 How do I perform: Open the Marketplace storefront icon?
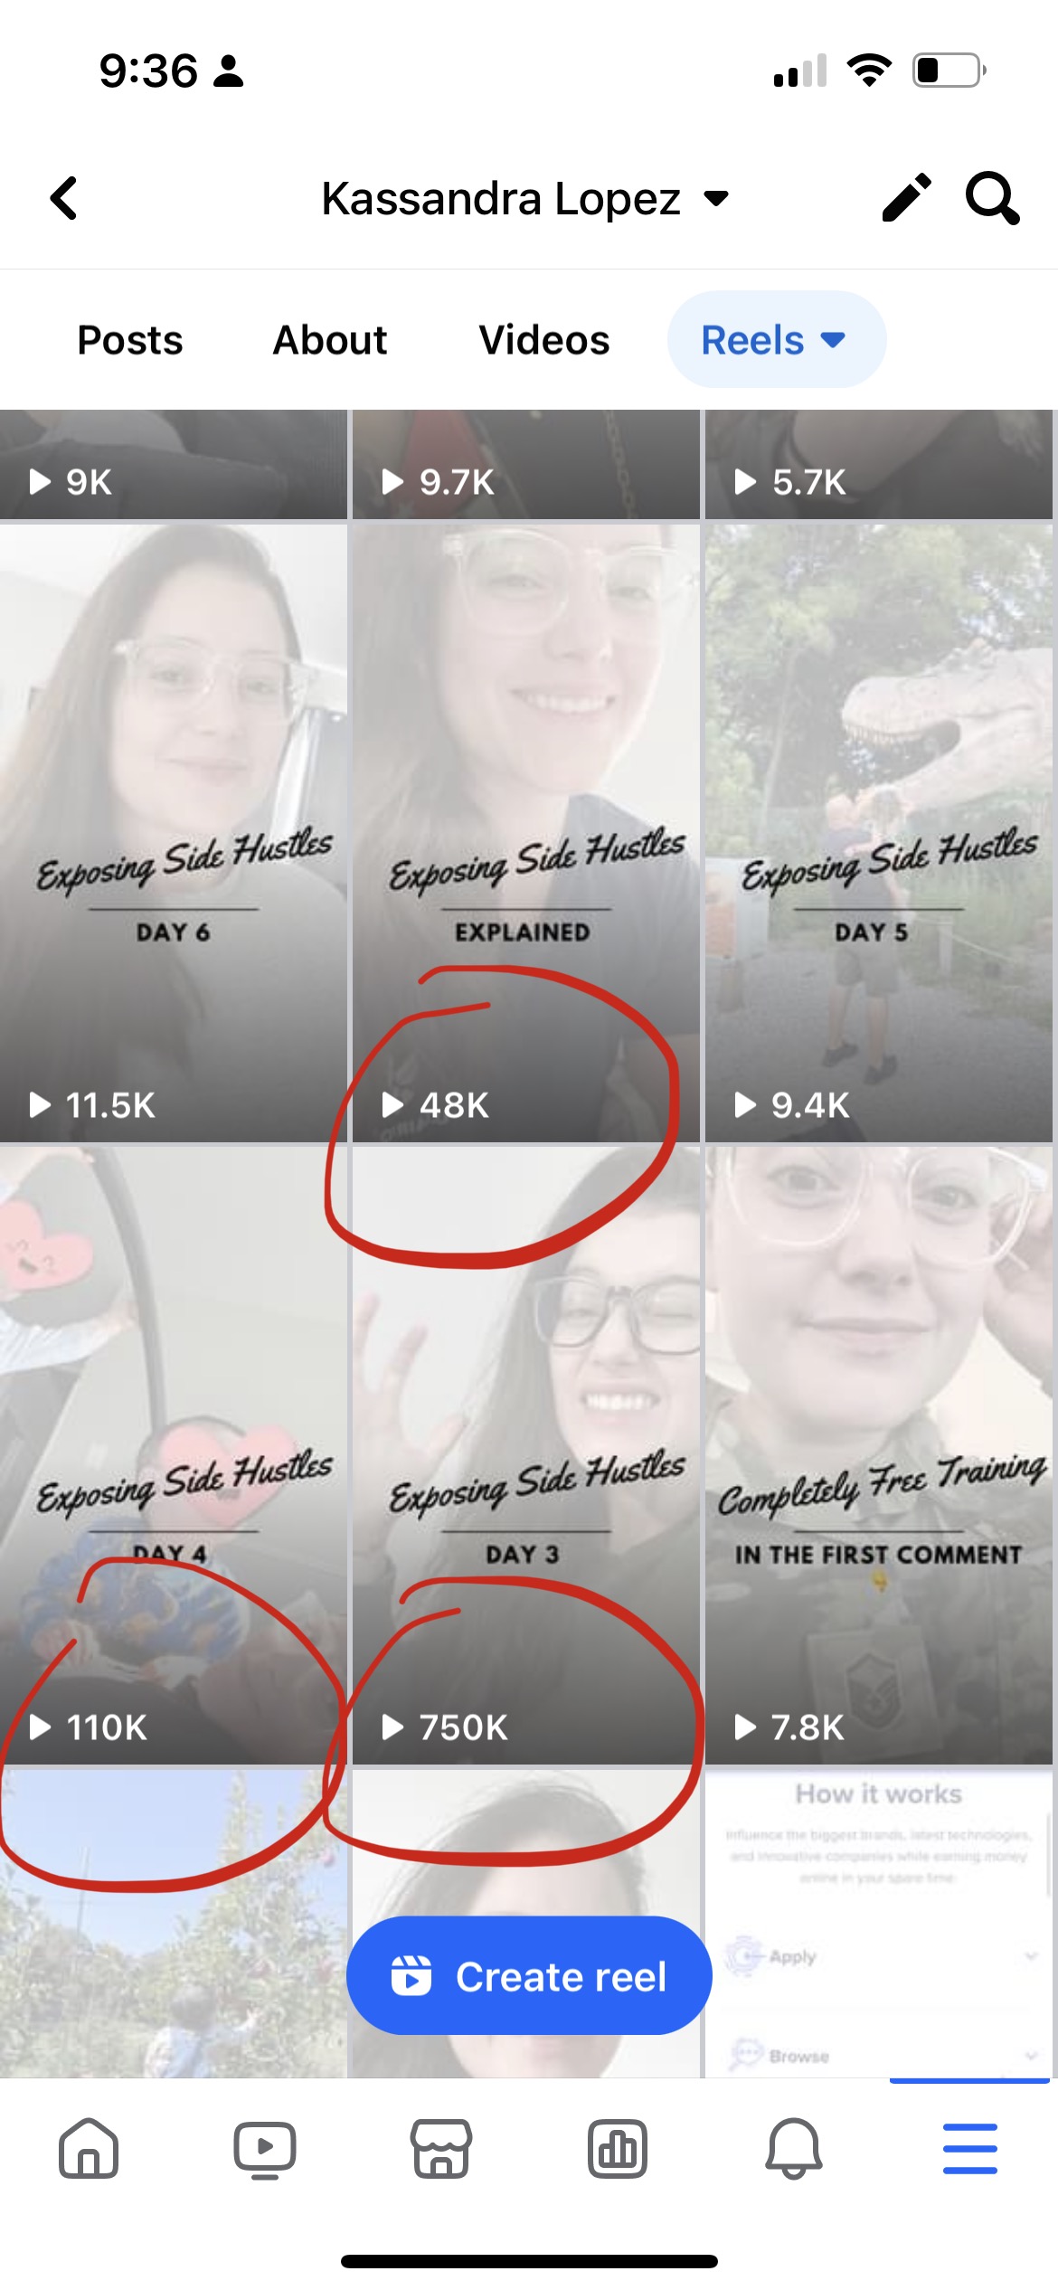(440, 2148)
